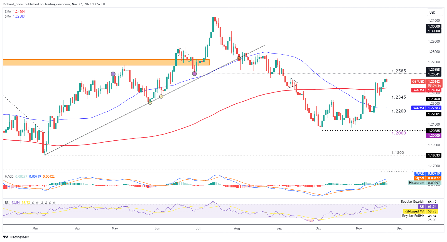Select the 1.2345 level annotation
This screenshot has height=242, width=447.
point(399,97)
